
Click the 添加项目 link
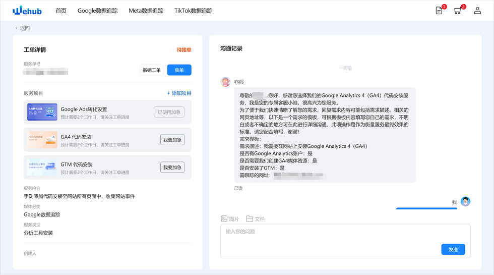click(179, 93)
